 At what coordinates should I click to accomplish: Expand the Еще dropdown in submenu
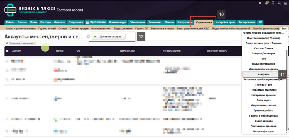click(284, 29)
